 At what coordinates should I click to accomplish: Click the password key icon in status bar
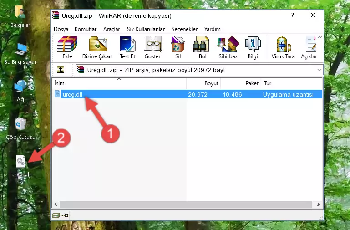tap(65, 215)
